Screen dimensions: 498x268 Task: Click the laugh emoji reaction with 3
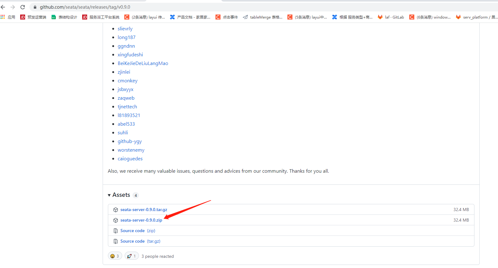click(x=115, y=256)
